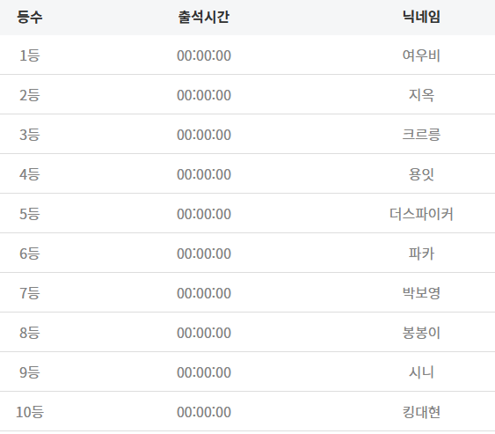
Task: Click the nickname 박보영
Action: (421, 293)
